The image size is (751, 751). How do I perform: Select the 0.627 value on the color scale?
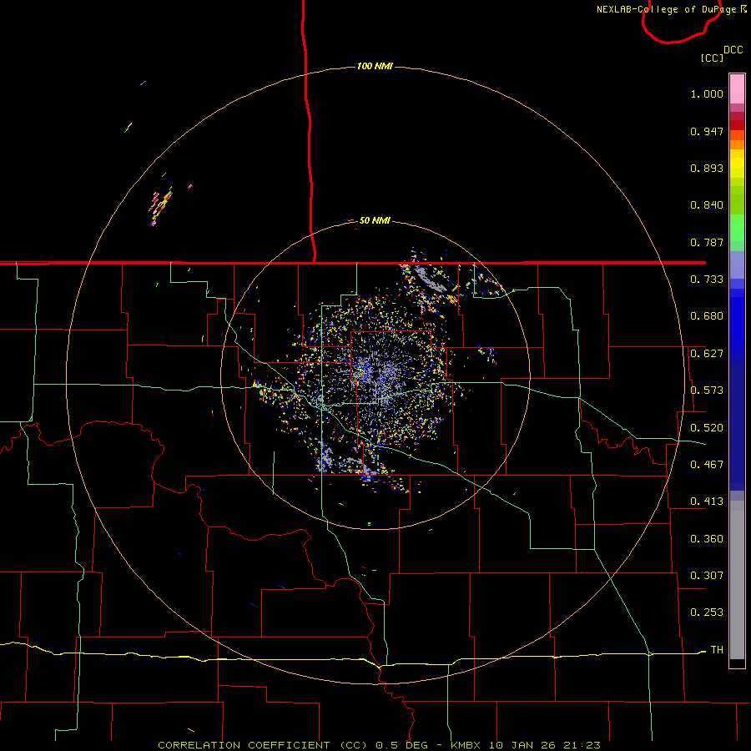[707, 354]
